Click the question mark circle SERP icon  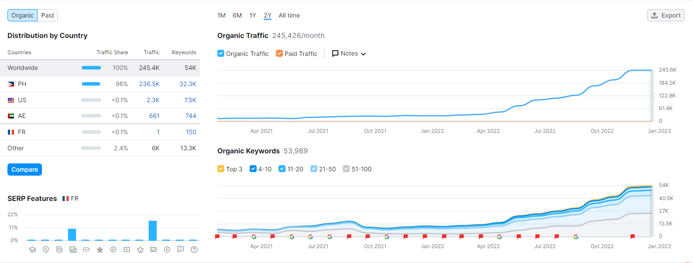tap(194, 249)
